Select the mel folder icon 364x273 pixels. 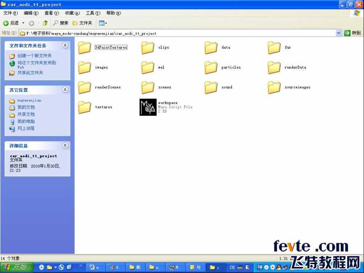tap(147, 68)
